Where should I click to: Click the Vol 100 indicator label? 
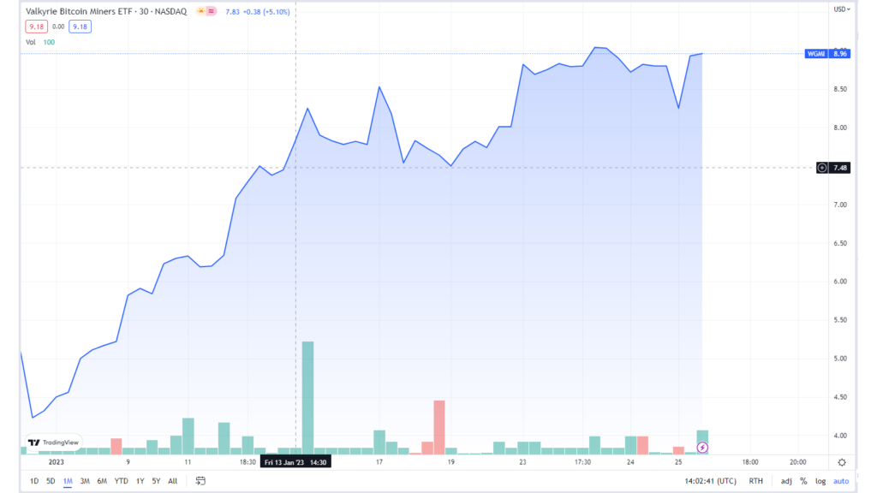(x=40, y=42)
